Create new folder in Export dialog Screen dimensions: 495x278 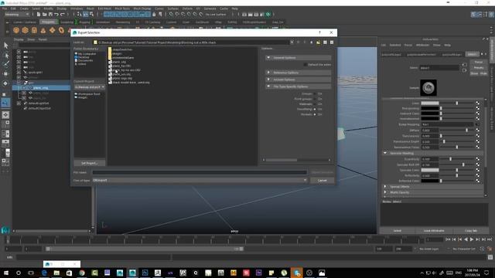(x=318, y=42)
